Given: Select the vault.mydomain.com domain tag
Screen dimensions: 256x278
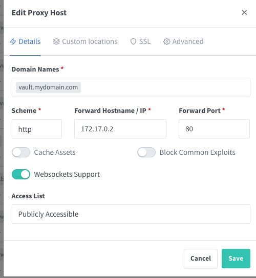Looking at the screenshot, I should coord(48,87).
